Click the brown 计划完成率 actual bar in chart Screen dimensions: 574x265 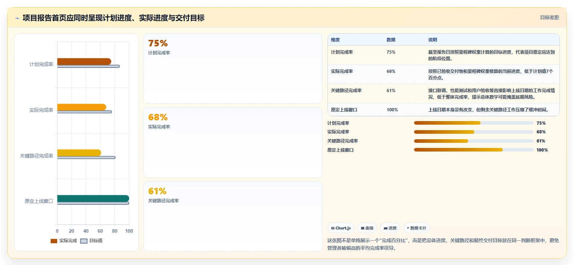(84, 62)
